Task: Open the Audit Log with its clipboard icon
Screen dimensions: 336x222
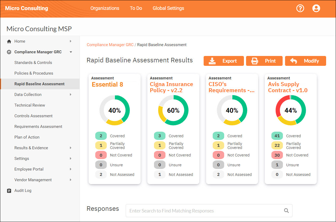Action: click(9, 190)
